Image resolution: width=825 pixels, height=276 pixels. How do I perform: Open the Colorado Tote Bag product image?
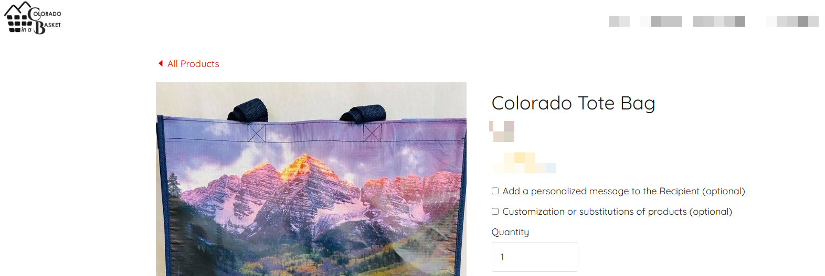[x=311, y=179]
